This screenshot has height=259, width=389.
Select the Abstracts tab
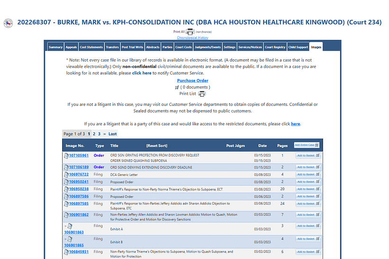click(x=153, y=47)
